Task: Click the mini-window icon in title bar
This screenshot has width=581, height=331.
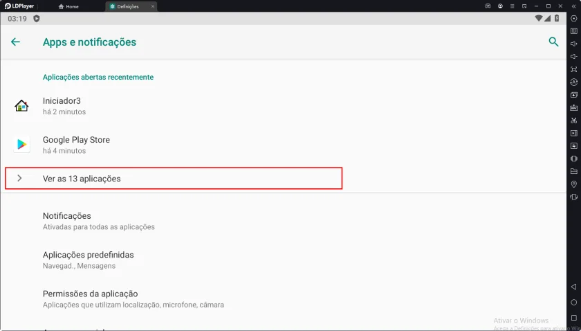Action: point(524,6)
